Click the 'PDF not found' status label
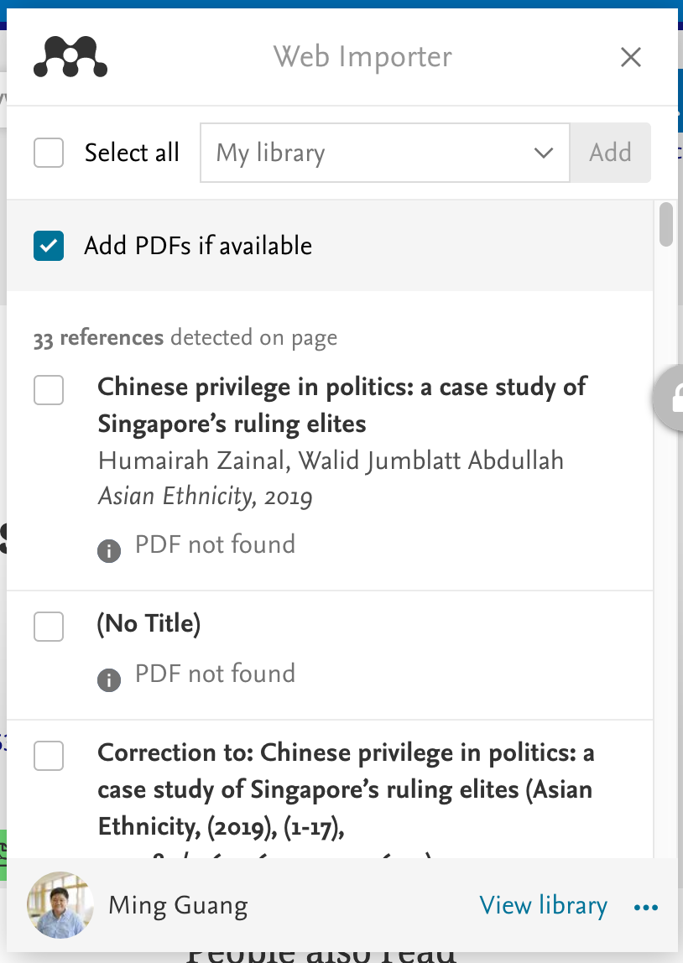 pos(216,544)
